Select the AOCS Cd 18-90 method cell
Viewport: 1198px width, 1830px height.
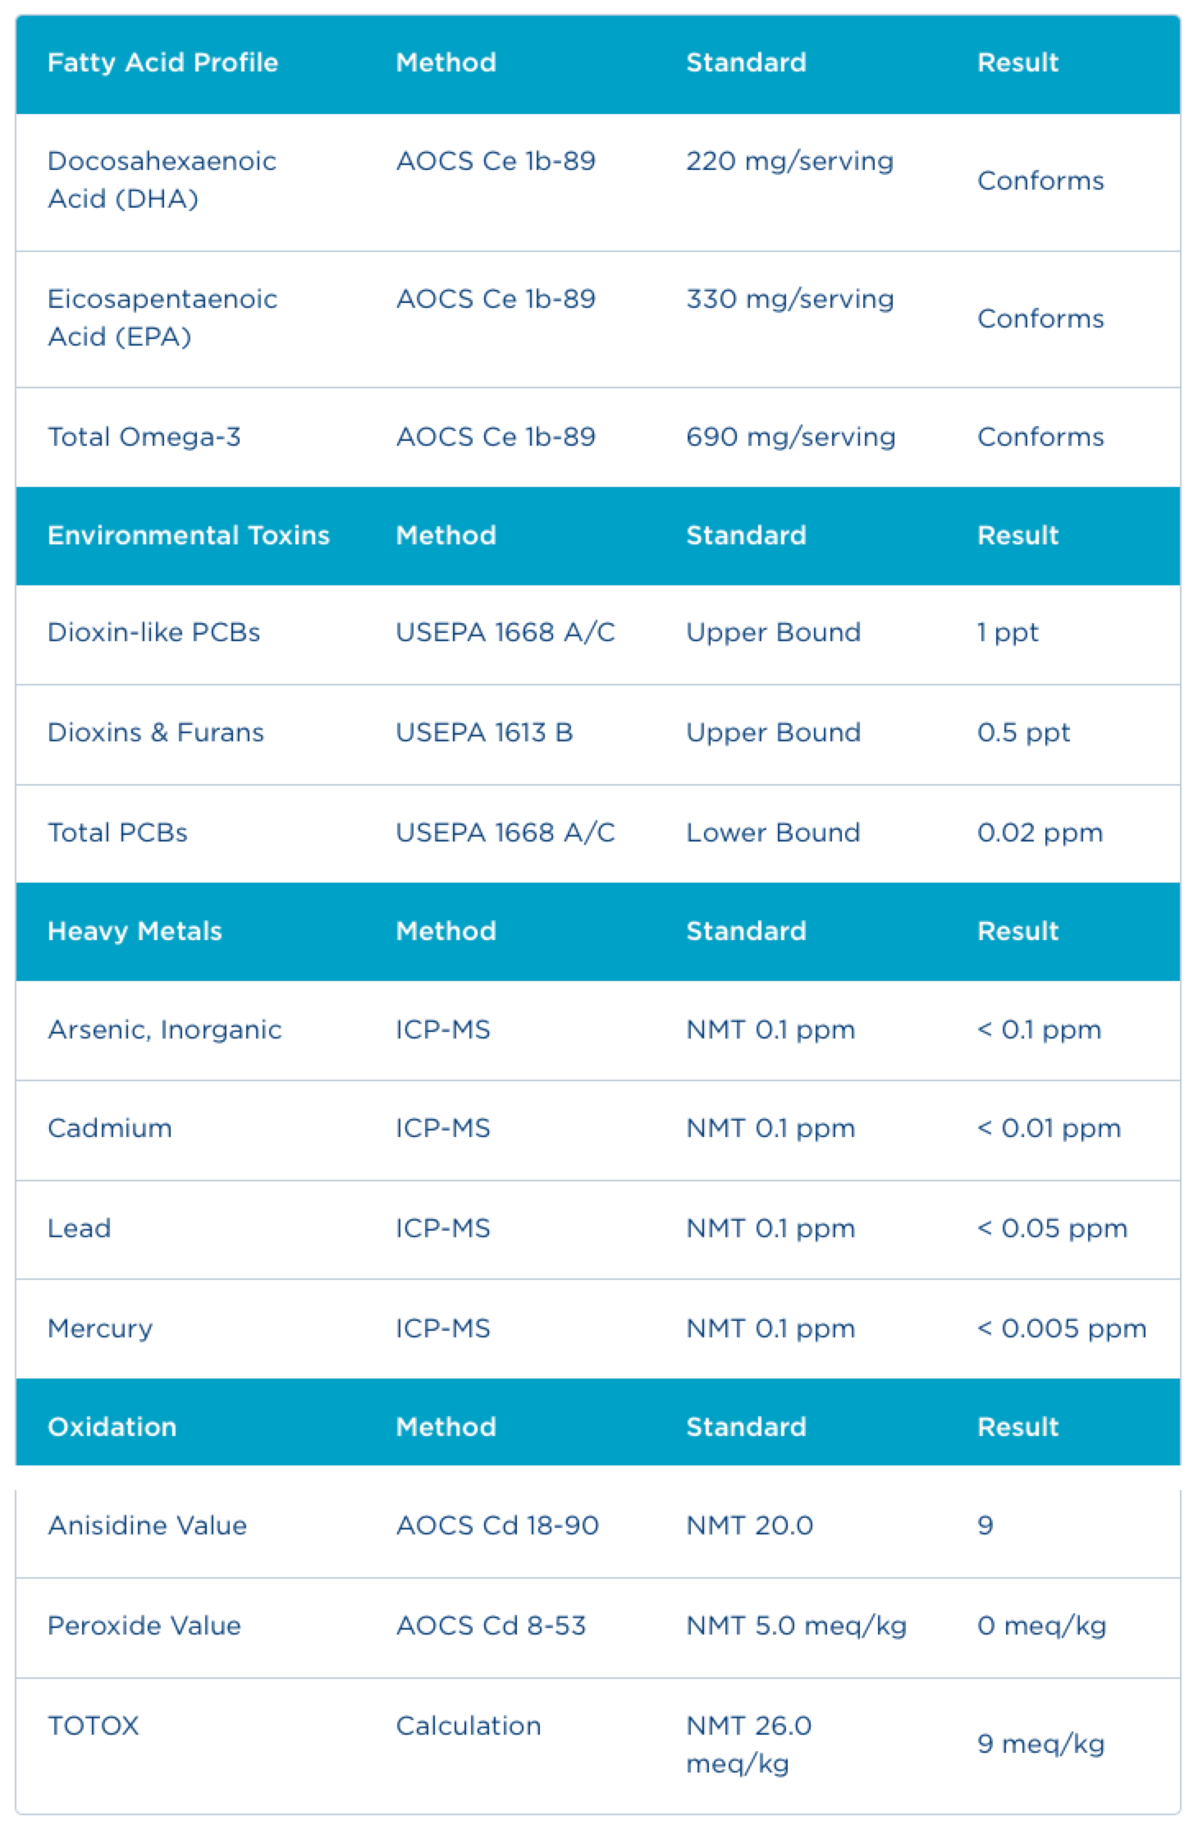pyautogui.click(x=497, y=1526)
